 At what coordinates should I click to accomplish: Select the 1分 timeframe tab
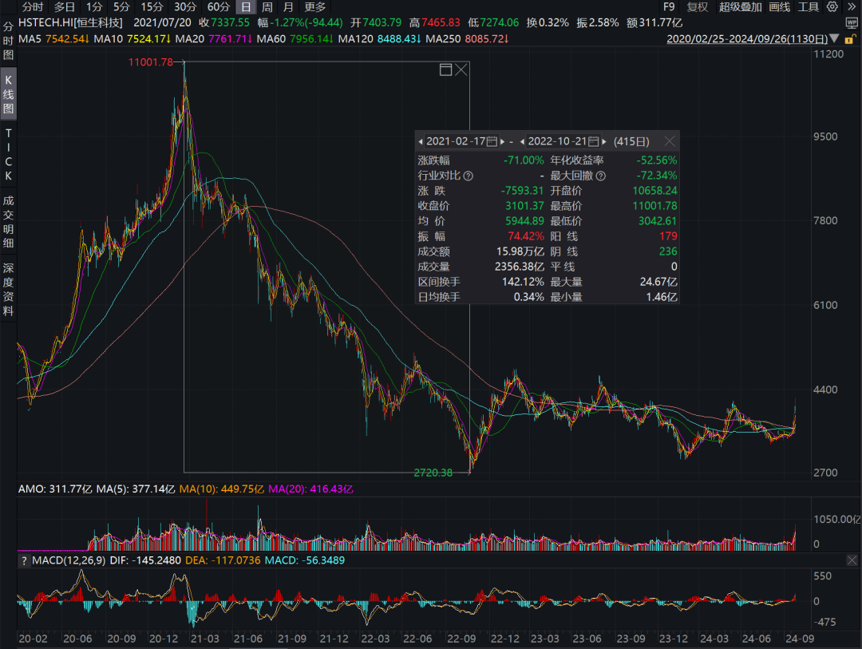[94, 7]
